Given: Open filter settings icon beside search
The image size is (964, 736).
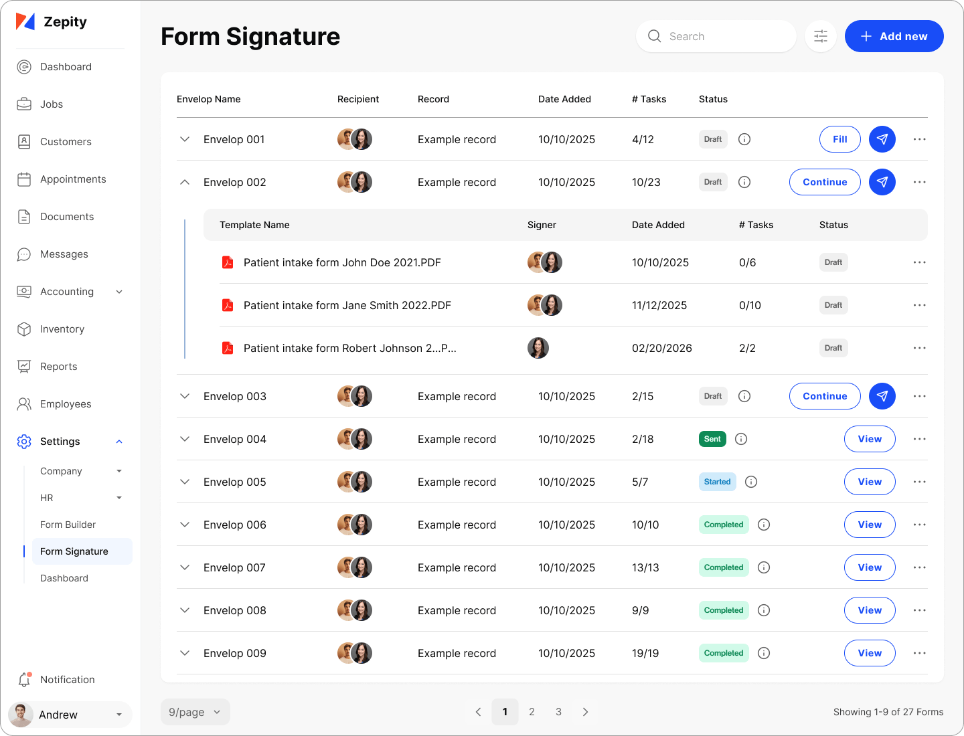Looking at the screenshot, I should click(x=821, y=36).
